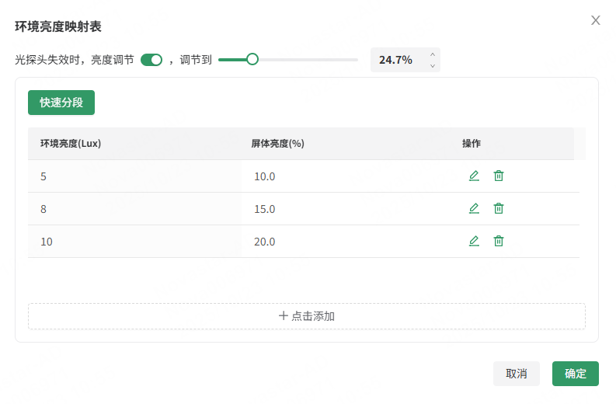The width and height of the screenshot is (616, 404).
Task: Toggle the 亮度调节 switch off
Action: [x=151, y=60]
